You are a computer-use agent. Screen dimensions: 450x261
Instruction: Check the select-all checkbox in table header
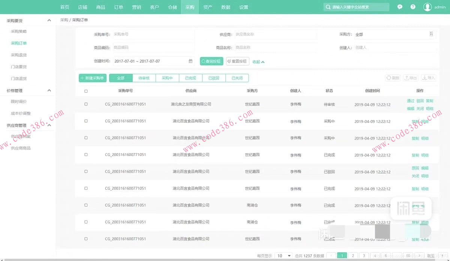(86, 90)
